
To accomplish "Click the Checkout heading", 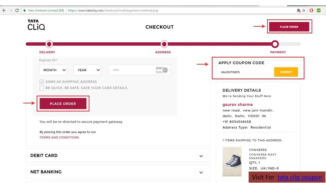I will click(x=159, y=27).
